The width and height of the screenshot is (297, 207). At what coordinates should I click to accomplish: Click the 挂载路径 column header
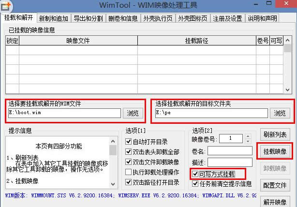196,41
